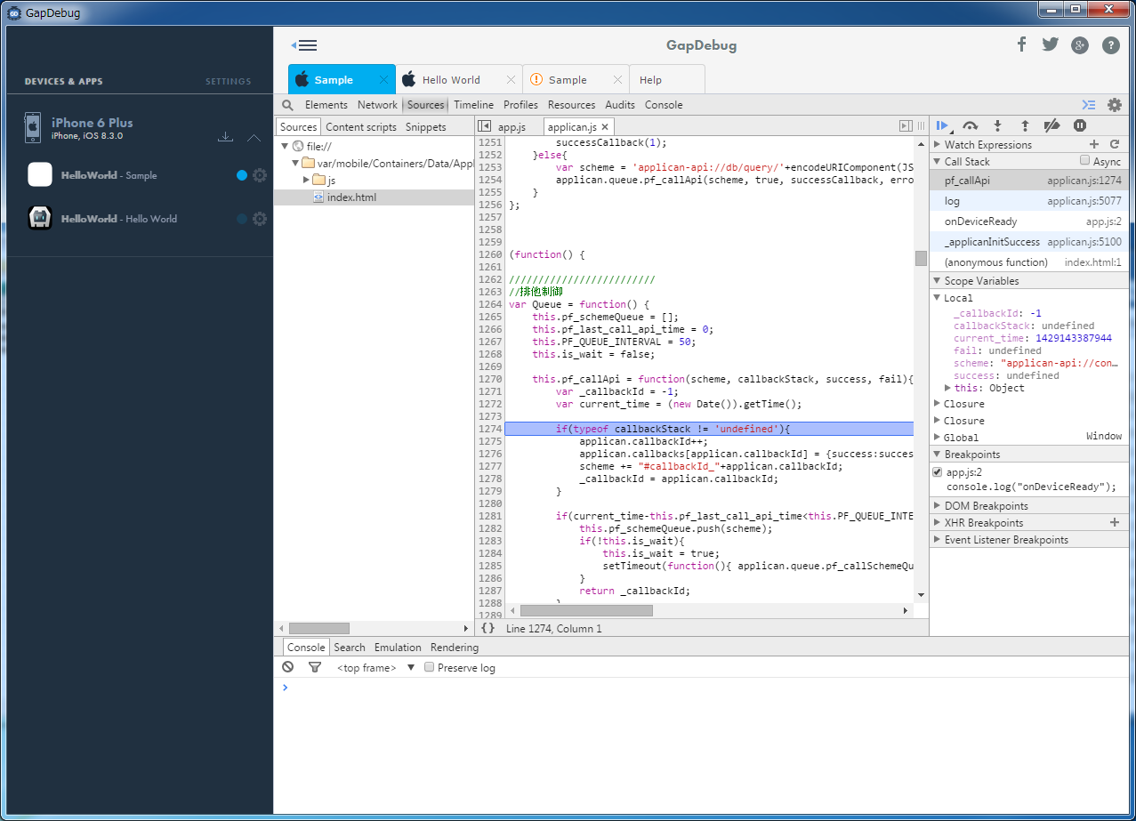The width and height of the screenshot is (1136, 821).
Task: Open the SETTINGS link in sidebar
Action: pos(228,82)
